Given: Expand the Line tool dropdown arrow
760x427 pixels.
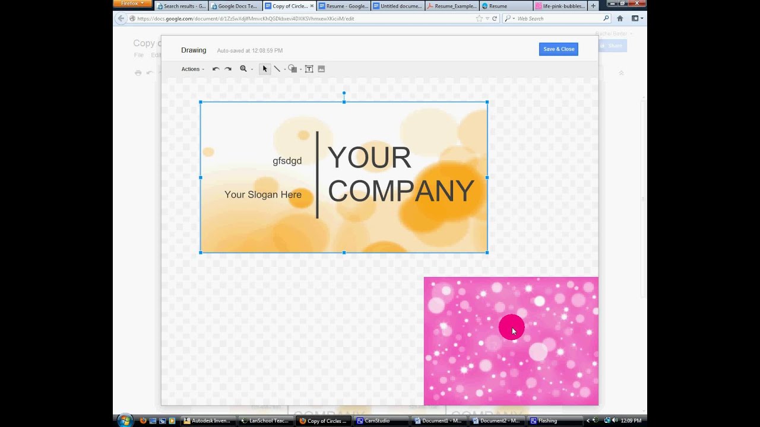Looking at the screenshot, I should point(284,69).
